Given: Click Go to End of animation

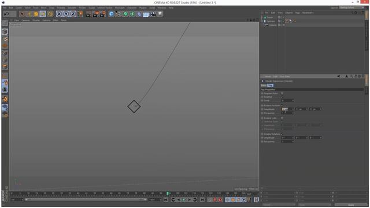Looking at the screenshot, I should pyautogui.click(x=202, y=200).
